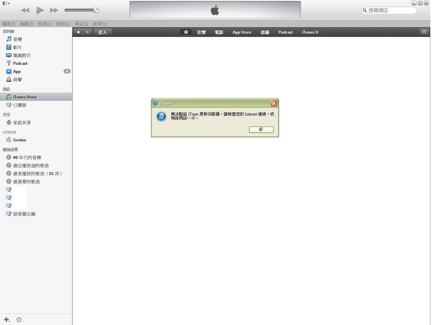Select Podcast in the library sidebar

[x=36, y=63]
